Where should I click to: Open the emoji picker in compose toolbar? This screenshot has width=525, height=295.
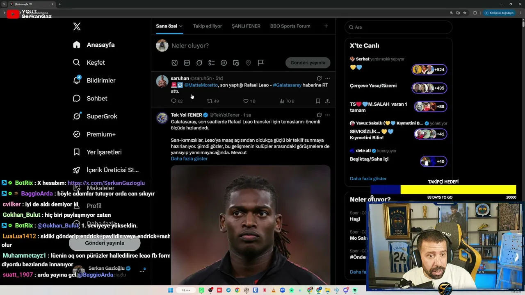pyautogui.click(x=224, y=63)
